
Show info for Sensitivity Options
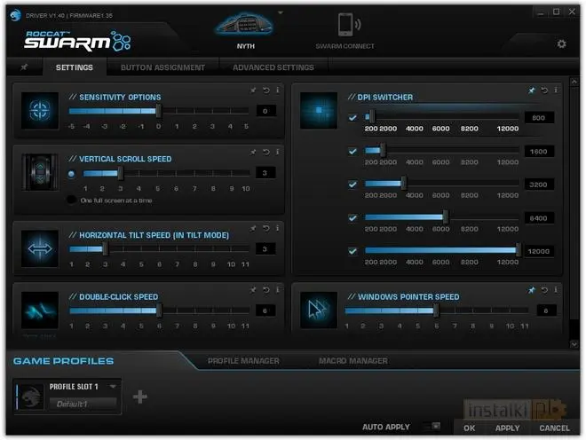pos(277,90)
